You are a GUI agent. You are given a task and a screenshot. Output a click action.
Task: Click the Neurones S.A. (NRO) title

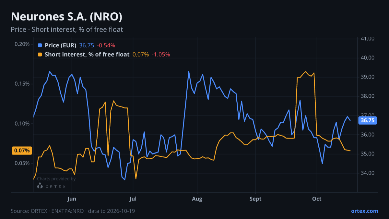(x=66, y=17)
